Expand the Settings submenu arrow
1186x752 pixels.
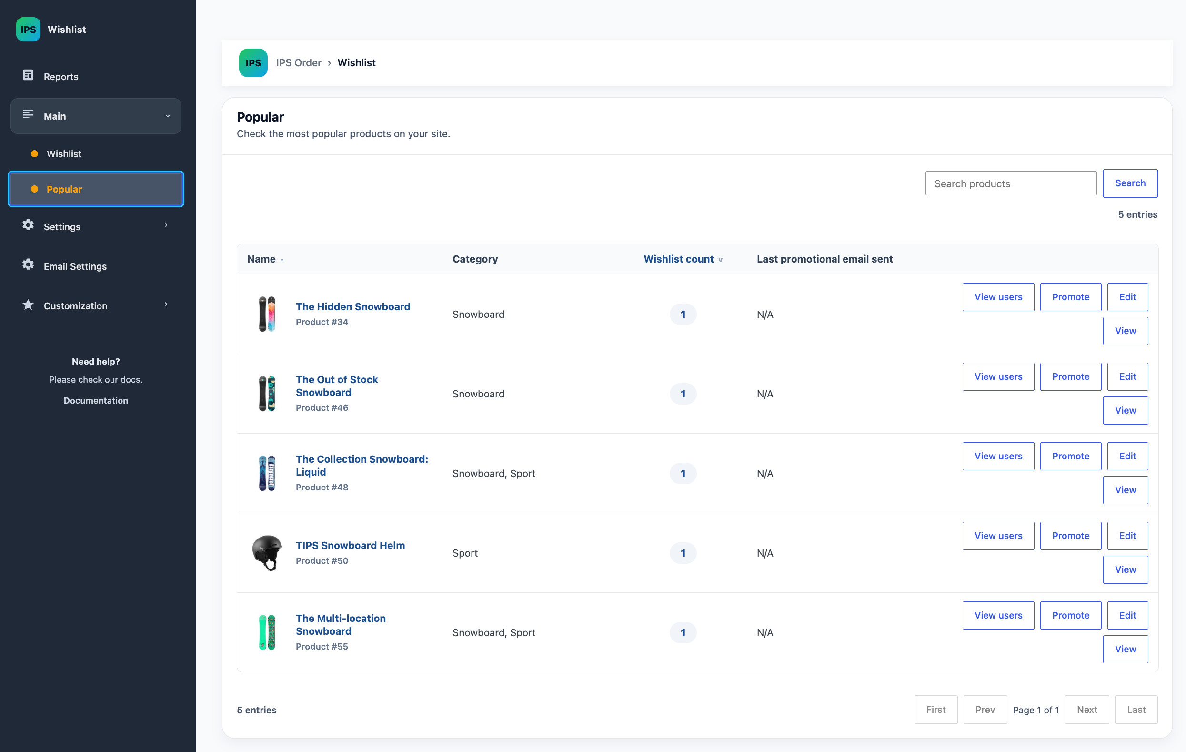[x=166, y=225]
